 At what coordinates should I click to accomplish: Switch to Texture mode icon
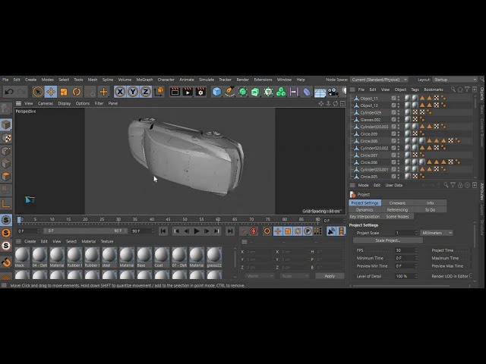[6, 138]
